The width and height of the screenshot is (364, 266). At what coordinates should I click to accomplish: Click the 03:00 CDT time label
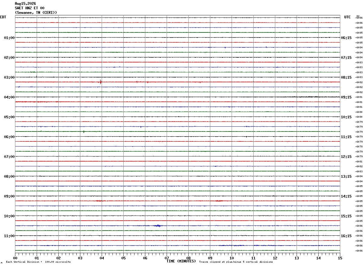tap(9, 77)
